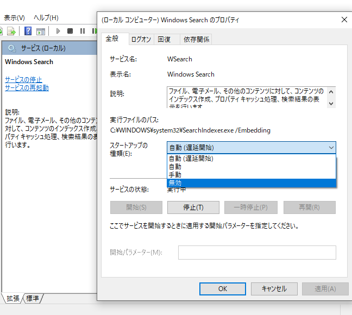Click the scroll down arrow in description box
This screenshot has height=315, width=352.
tap(331, 104)
